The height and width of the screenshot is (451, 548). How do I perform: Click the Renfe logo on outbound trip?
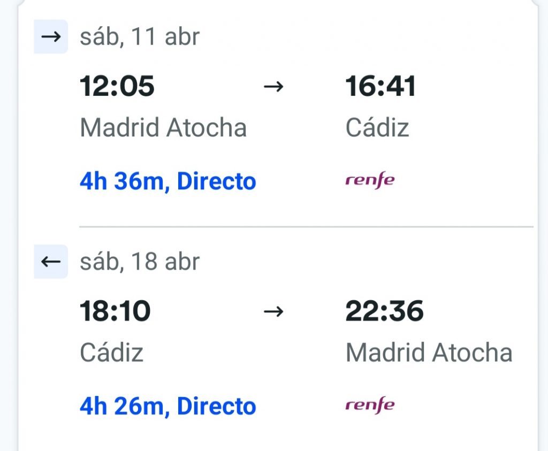pyautogui.click(x=370, y=181)
